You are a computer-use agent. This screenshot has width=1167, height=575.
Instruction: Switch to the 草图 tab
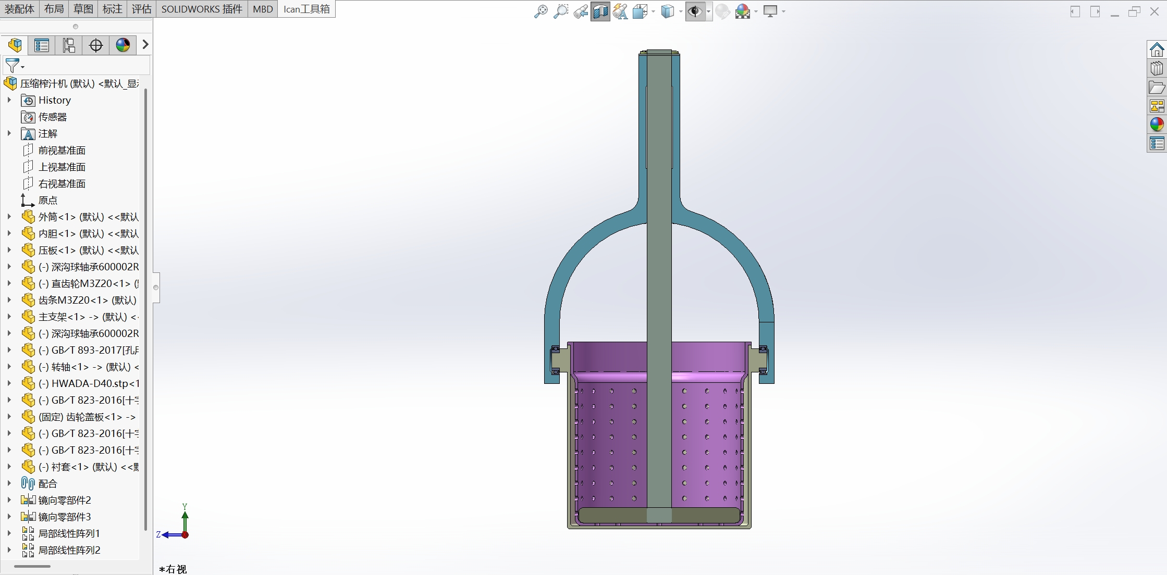83,9
